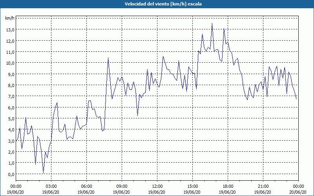Click the highest peak of the wind line
Screen dimensions: 314x196
(212, 24)
